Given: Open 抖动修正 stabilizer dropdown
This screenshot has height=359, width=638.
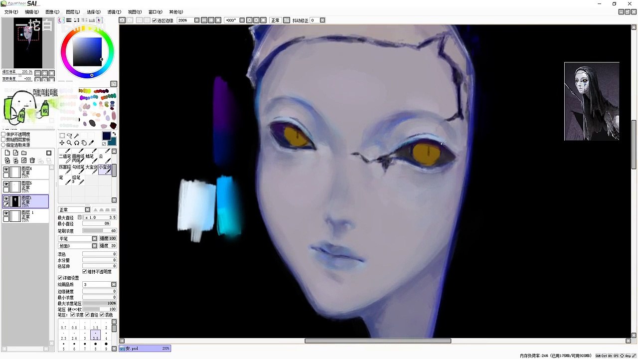Looking at the screenshot, I should tap(322, 20).
